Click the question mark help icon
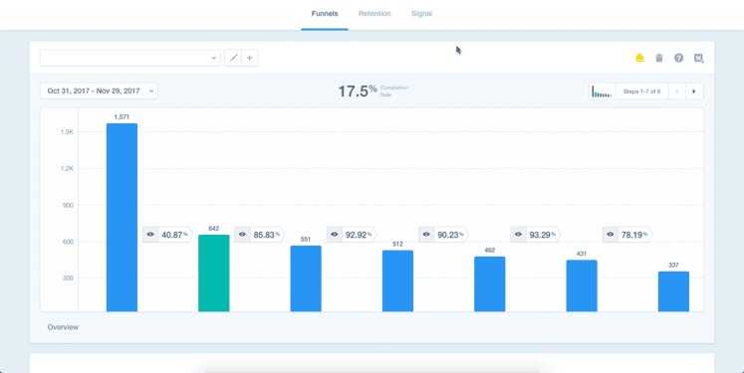The image size is (744, 373). (x=678, y=58)
